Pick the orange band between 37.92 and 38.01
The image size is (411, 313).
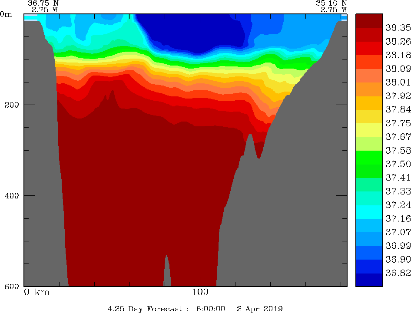(x=369, y=89)
